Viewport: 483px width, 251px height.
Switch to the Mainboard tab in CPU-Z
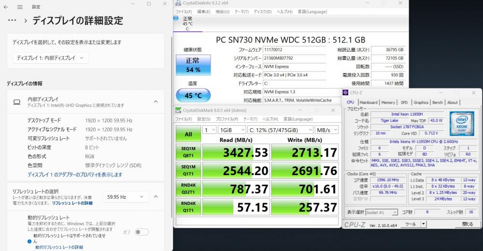(x=369, y=103)
